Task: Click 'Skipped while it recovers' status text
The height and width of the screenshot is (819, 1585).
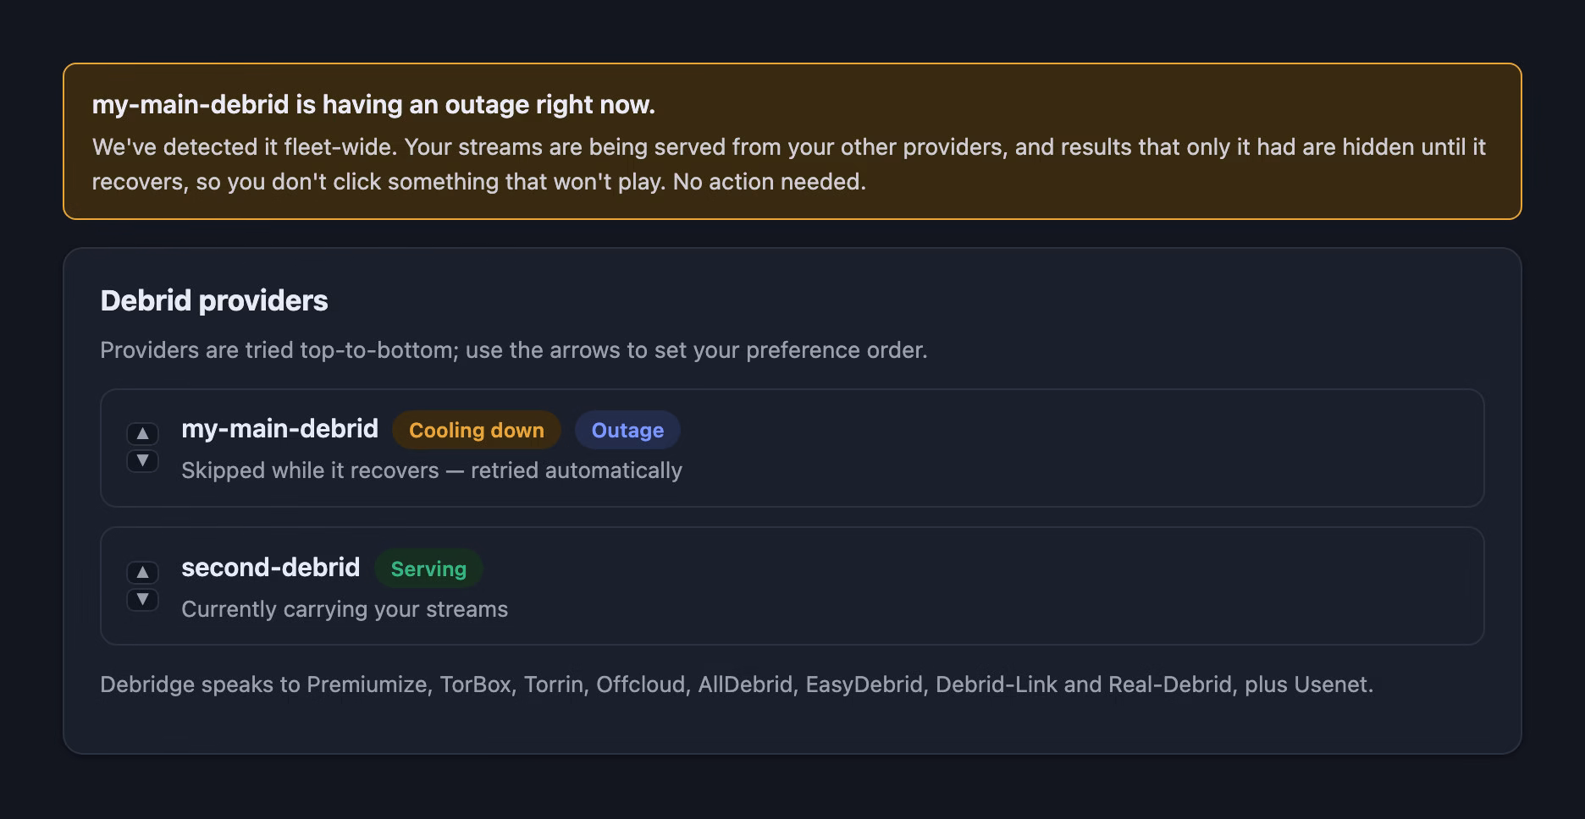Action: coord(432,470)
